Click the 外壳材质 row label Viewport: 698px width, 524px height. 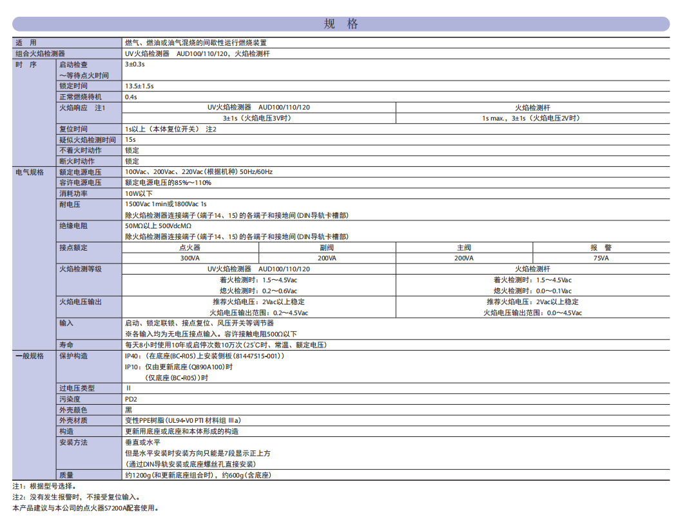point(73,420)
